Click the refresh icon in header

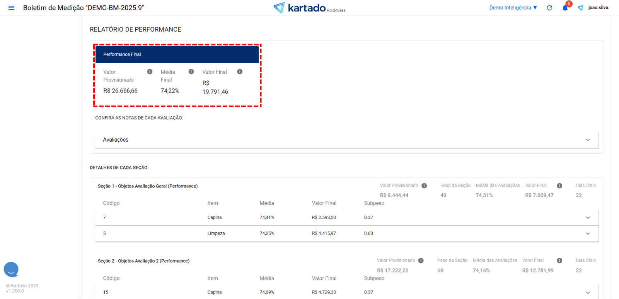(549, 8)
